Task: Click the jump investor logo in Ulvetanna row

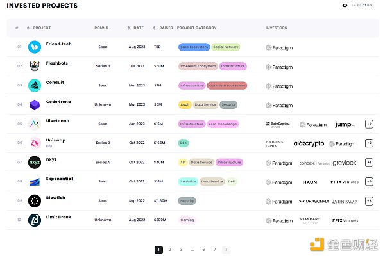Action: pyautogui.click(x=345, y=124)
